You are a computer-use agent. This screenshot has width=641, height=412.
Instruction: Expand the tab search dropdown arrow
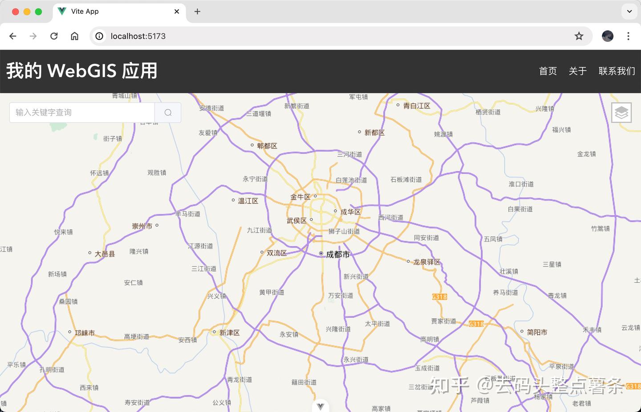(629, 12)
